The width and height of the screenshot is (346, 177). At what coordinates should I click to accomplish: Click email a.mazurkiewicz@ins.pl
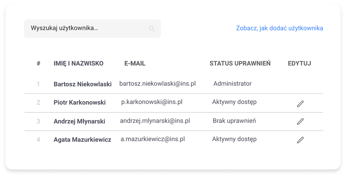coord(153,139)
